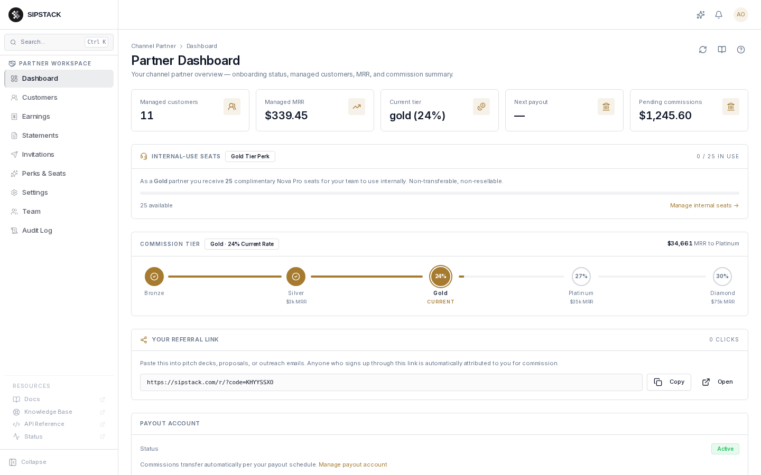This screenshot has height=475, width=761.
Task: Open Customers in the sidebar
Action: coord(59,98)
